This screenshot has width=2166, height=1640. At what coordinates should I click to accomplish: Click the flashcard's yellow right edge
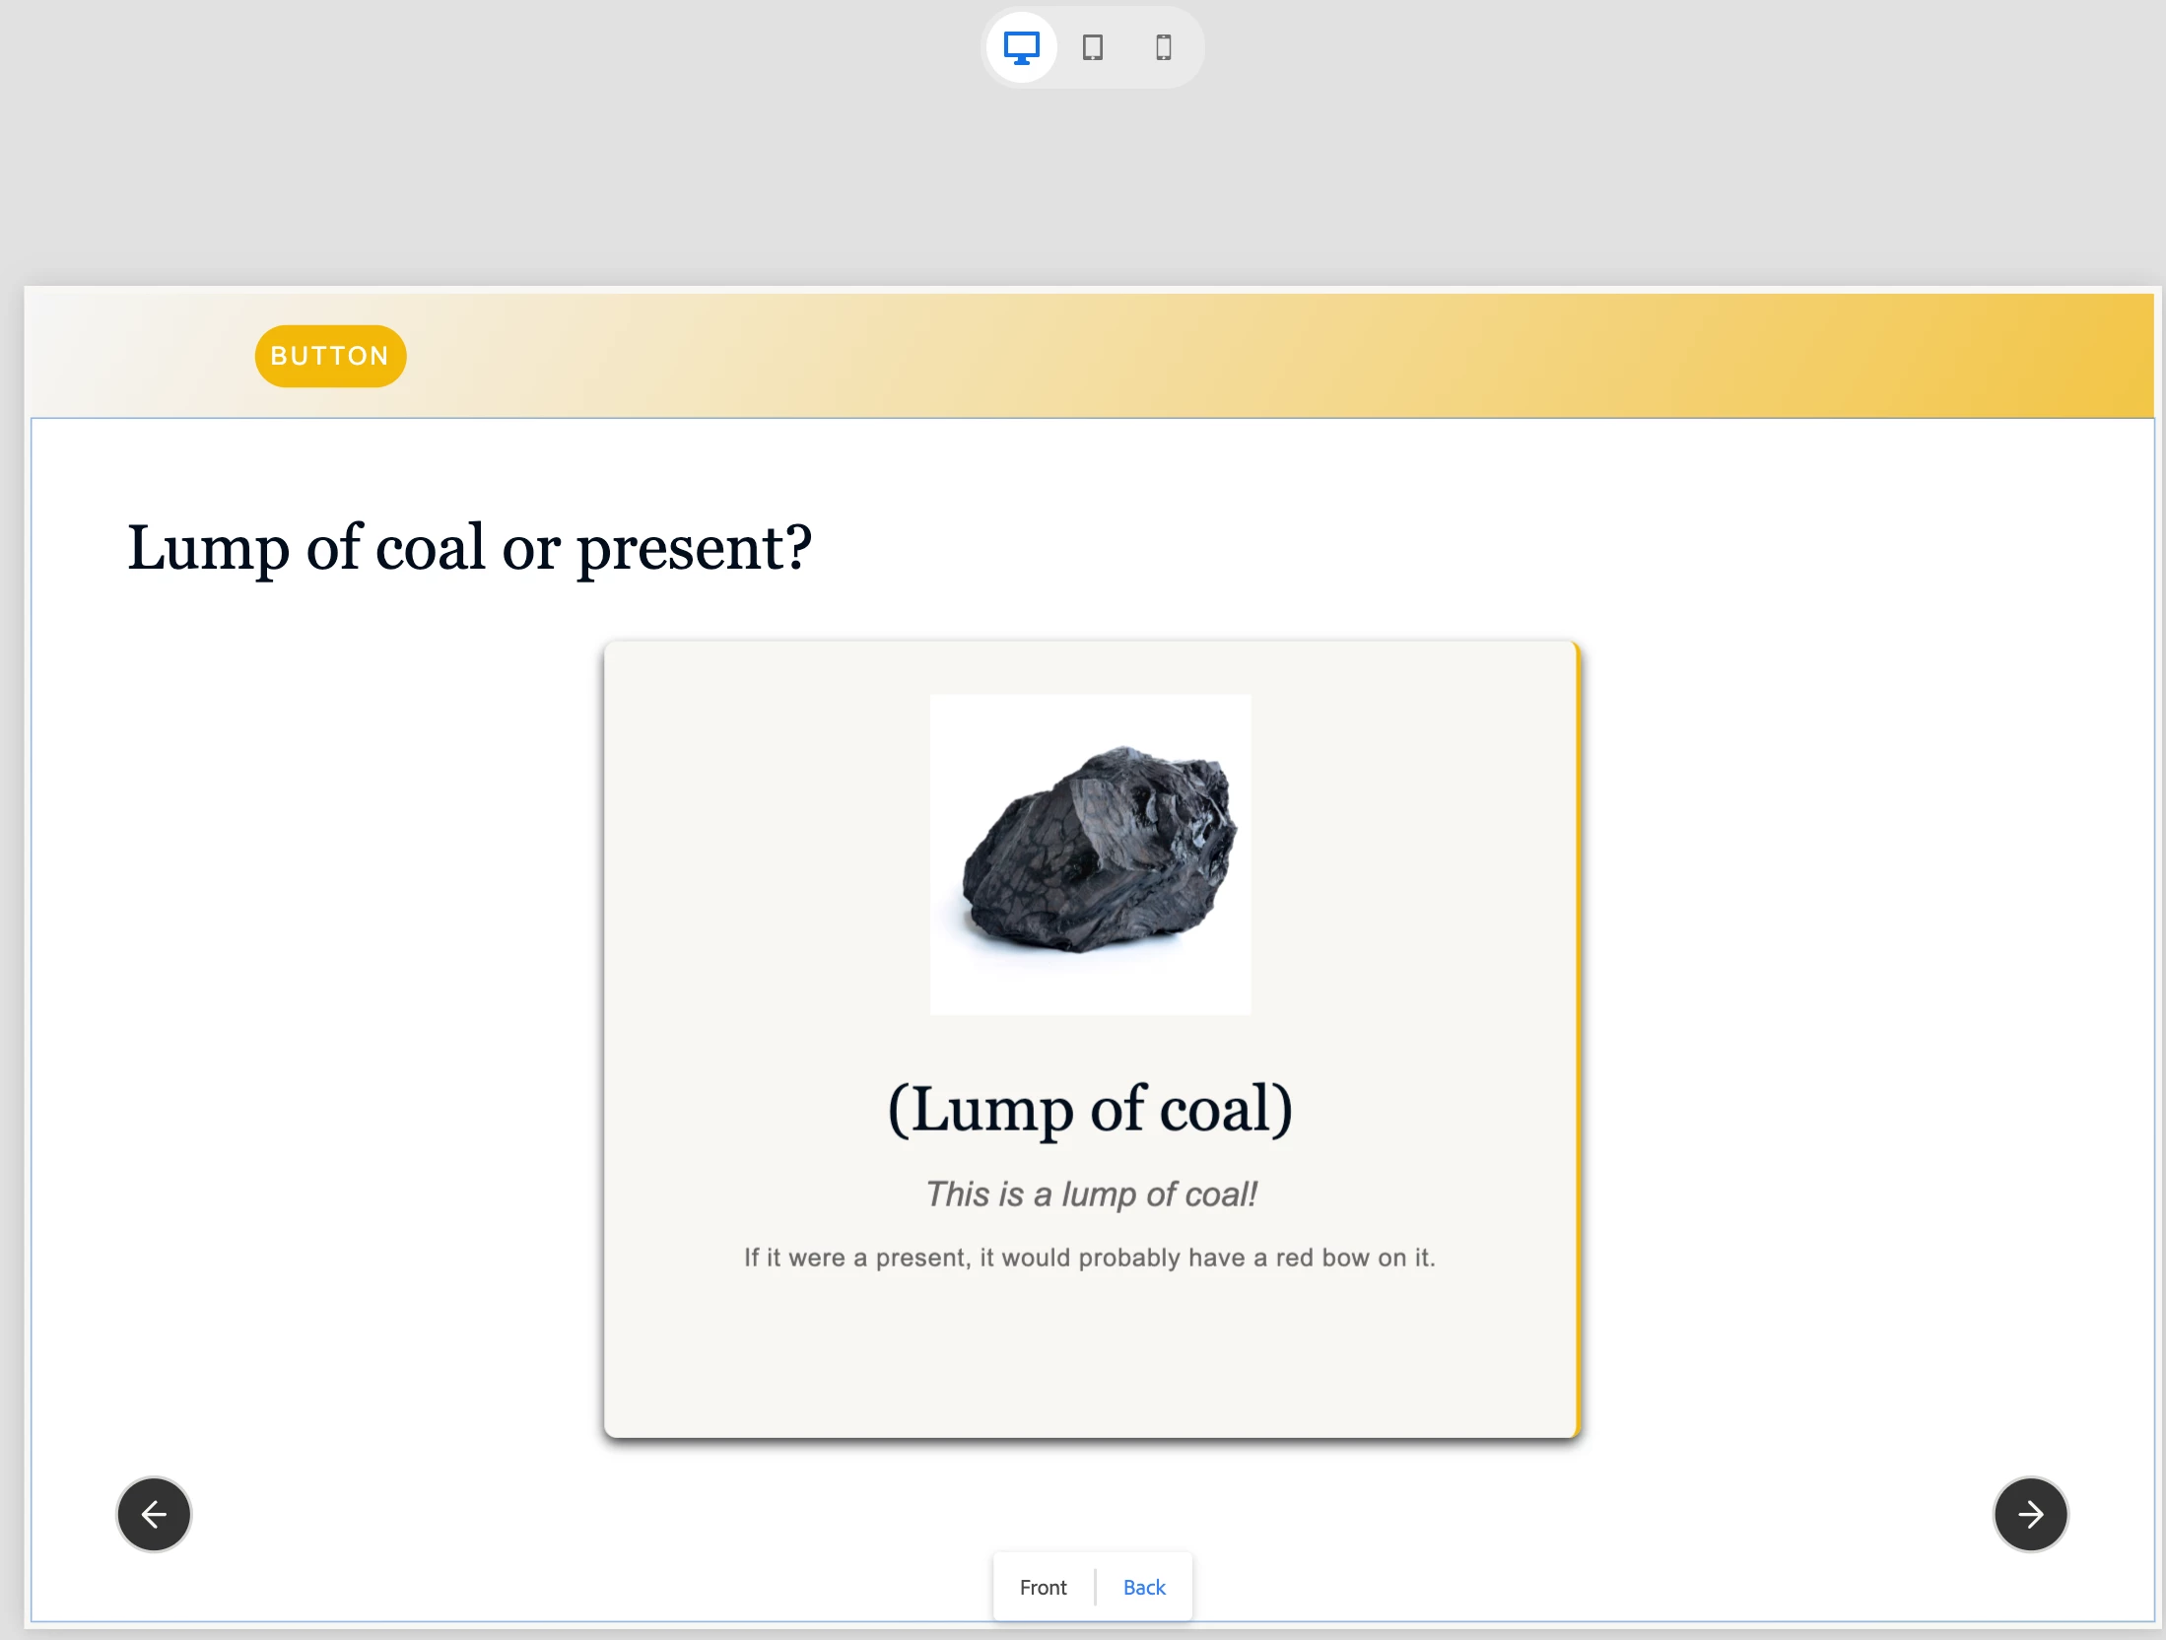tap(1578, 1035)
